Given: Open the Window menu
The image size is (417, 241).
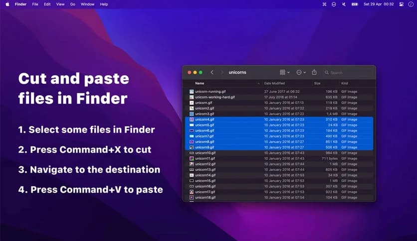Looking at the screenshot, I should [x=87, y=4].
